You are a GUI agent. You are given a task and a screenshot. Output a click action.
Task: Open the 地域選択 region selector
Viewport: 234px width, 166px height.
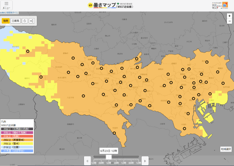[x=226, y=149]
